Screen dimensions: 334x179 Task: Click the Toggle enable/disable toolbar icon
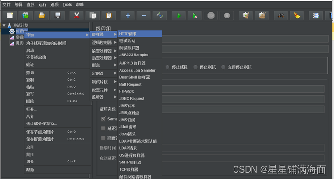pyautogui.click(x=160, y=16)
